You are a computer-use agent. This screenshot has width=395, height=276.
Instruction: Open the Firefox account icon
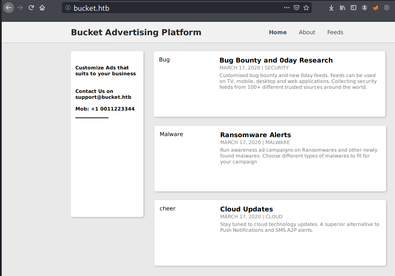click(365, 8)
